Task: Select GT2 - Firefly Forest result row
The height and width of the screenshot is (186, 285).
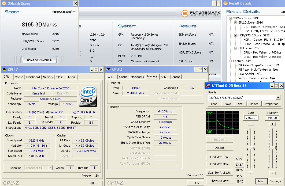Action: click(x=264, y=31)
